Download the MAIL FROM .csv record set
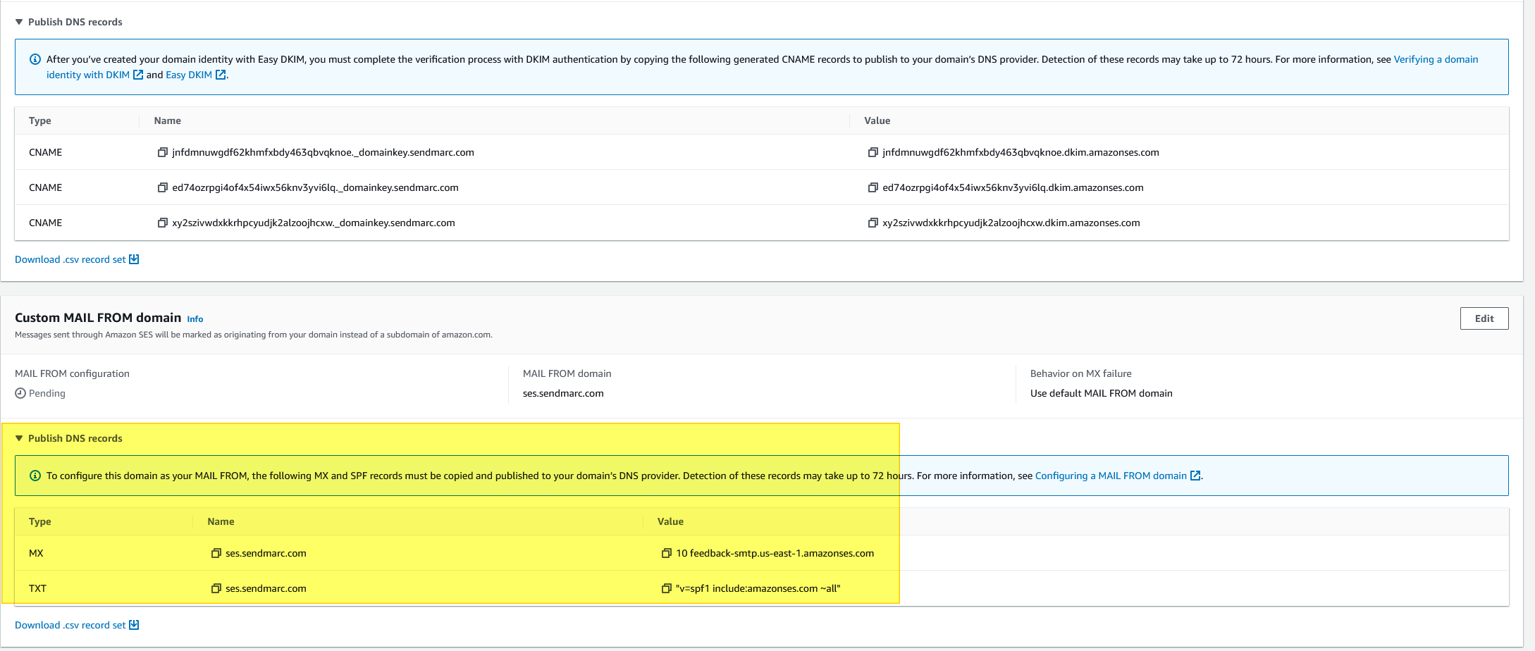 [x=70, y=625]
